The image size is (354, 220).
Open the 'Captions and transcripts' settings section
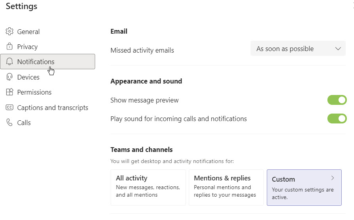pyautogui.click(x=52, y=108)
